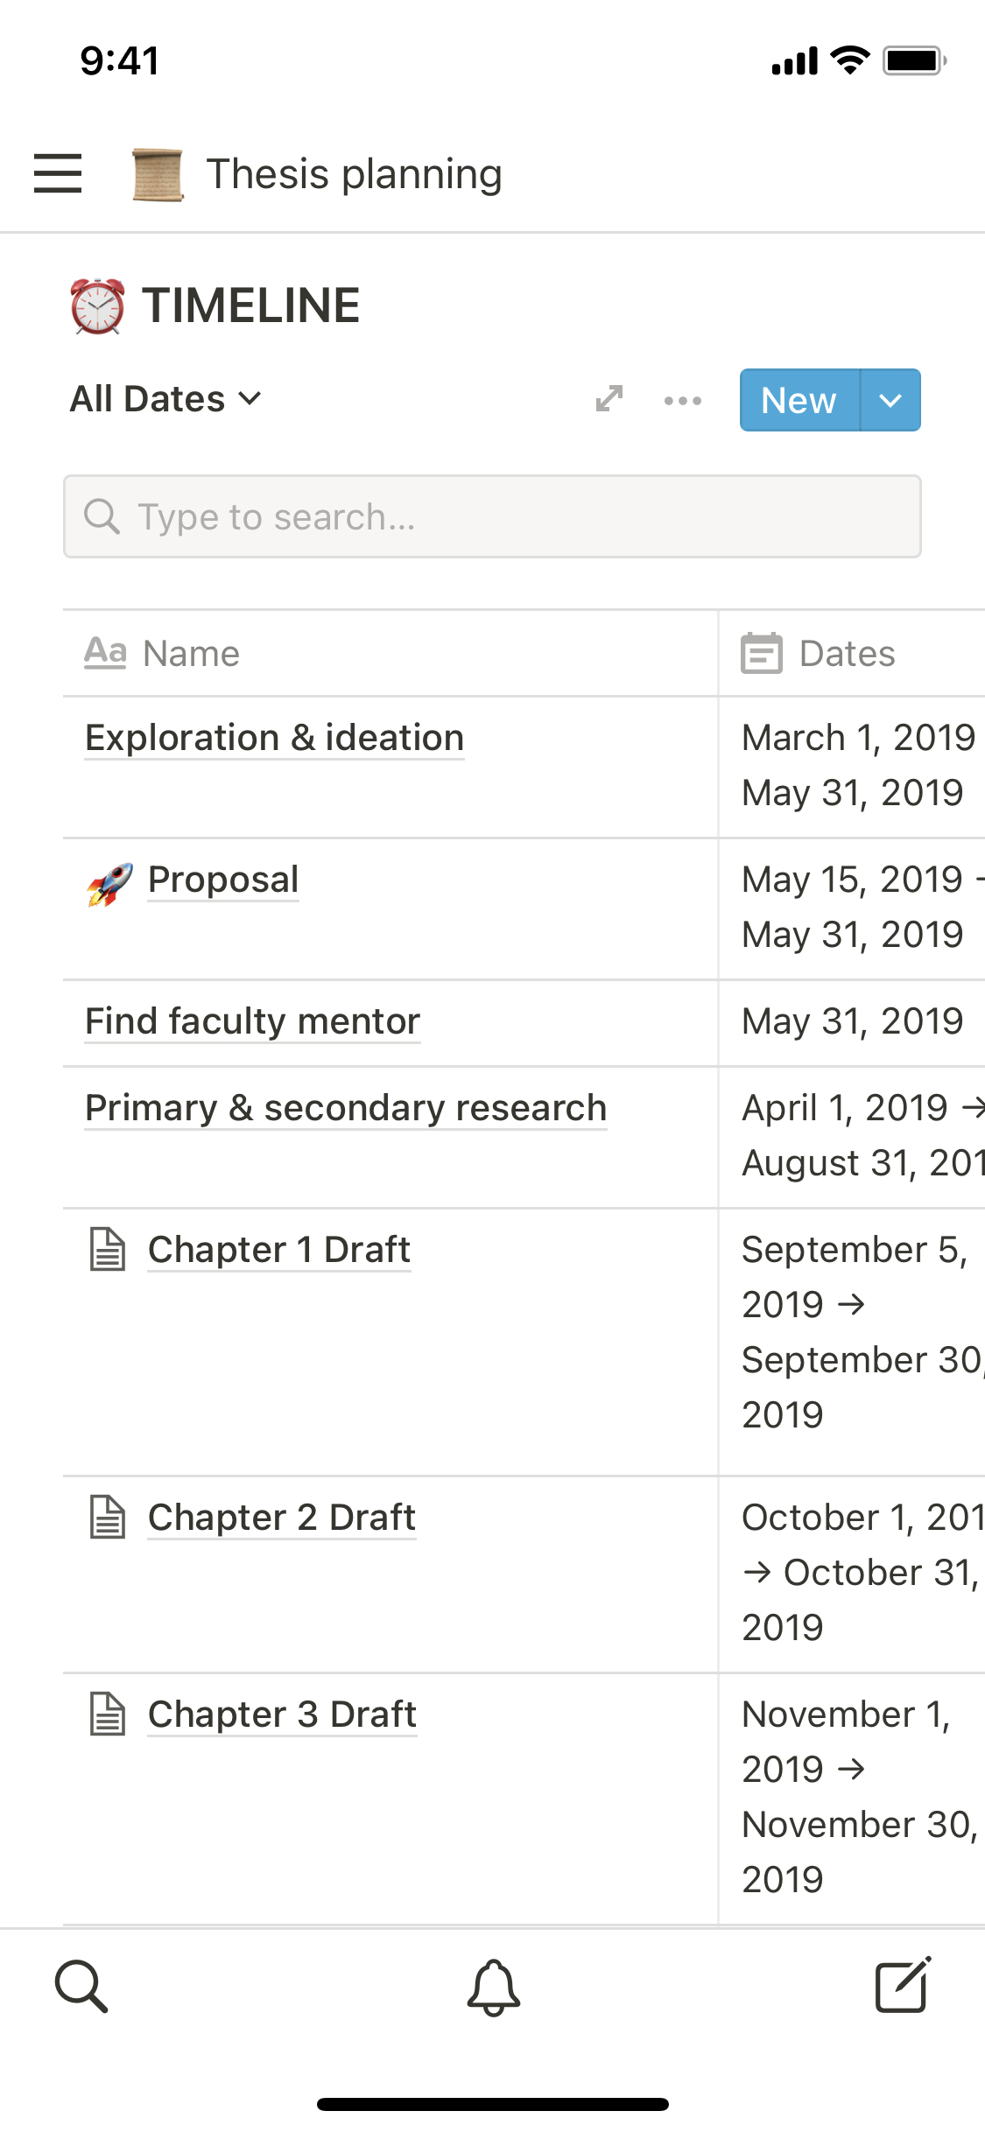
Task: Tap the alarm clock icon beside TIMELINE
Action: coord(97,306)
